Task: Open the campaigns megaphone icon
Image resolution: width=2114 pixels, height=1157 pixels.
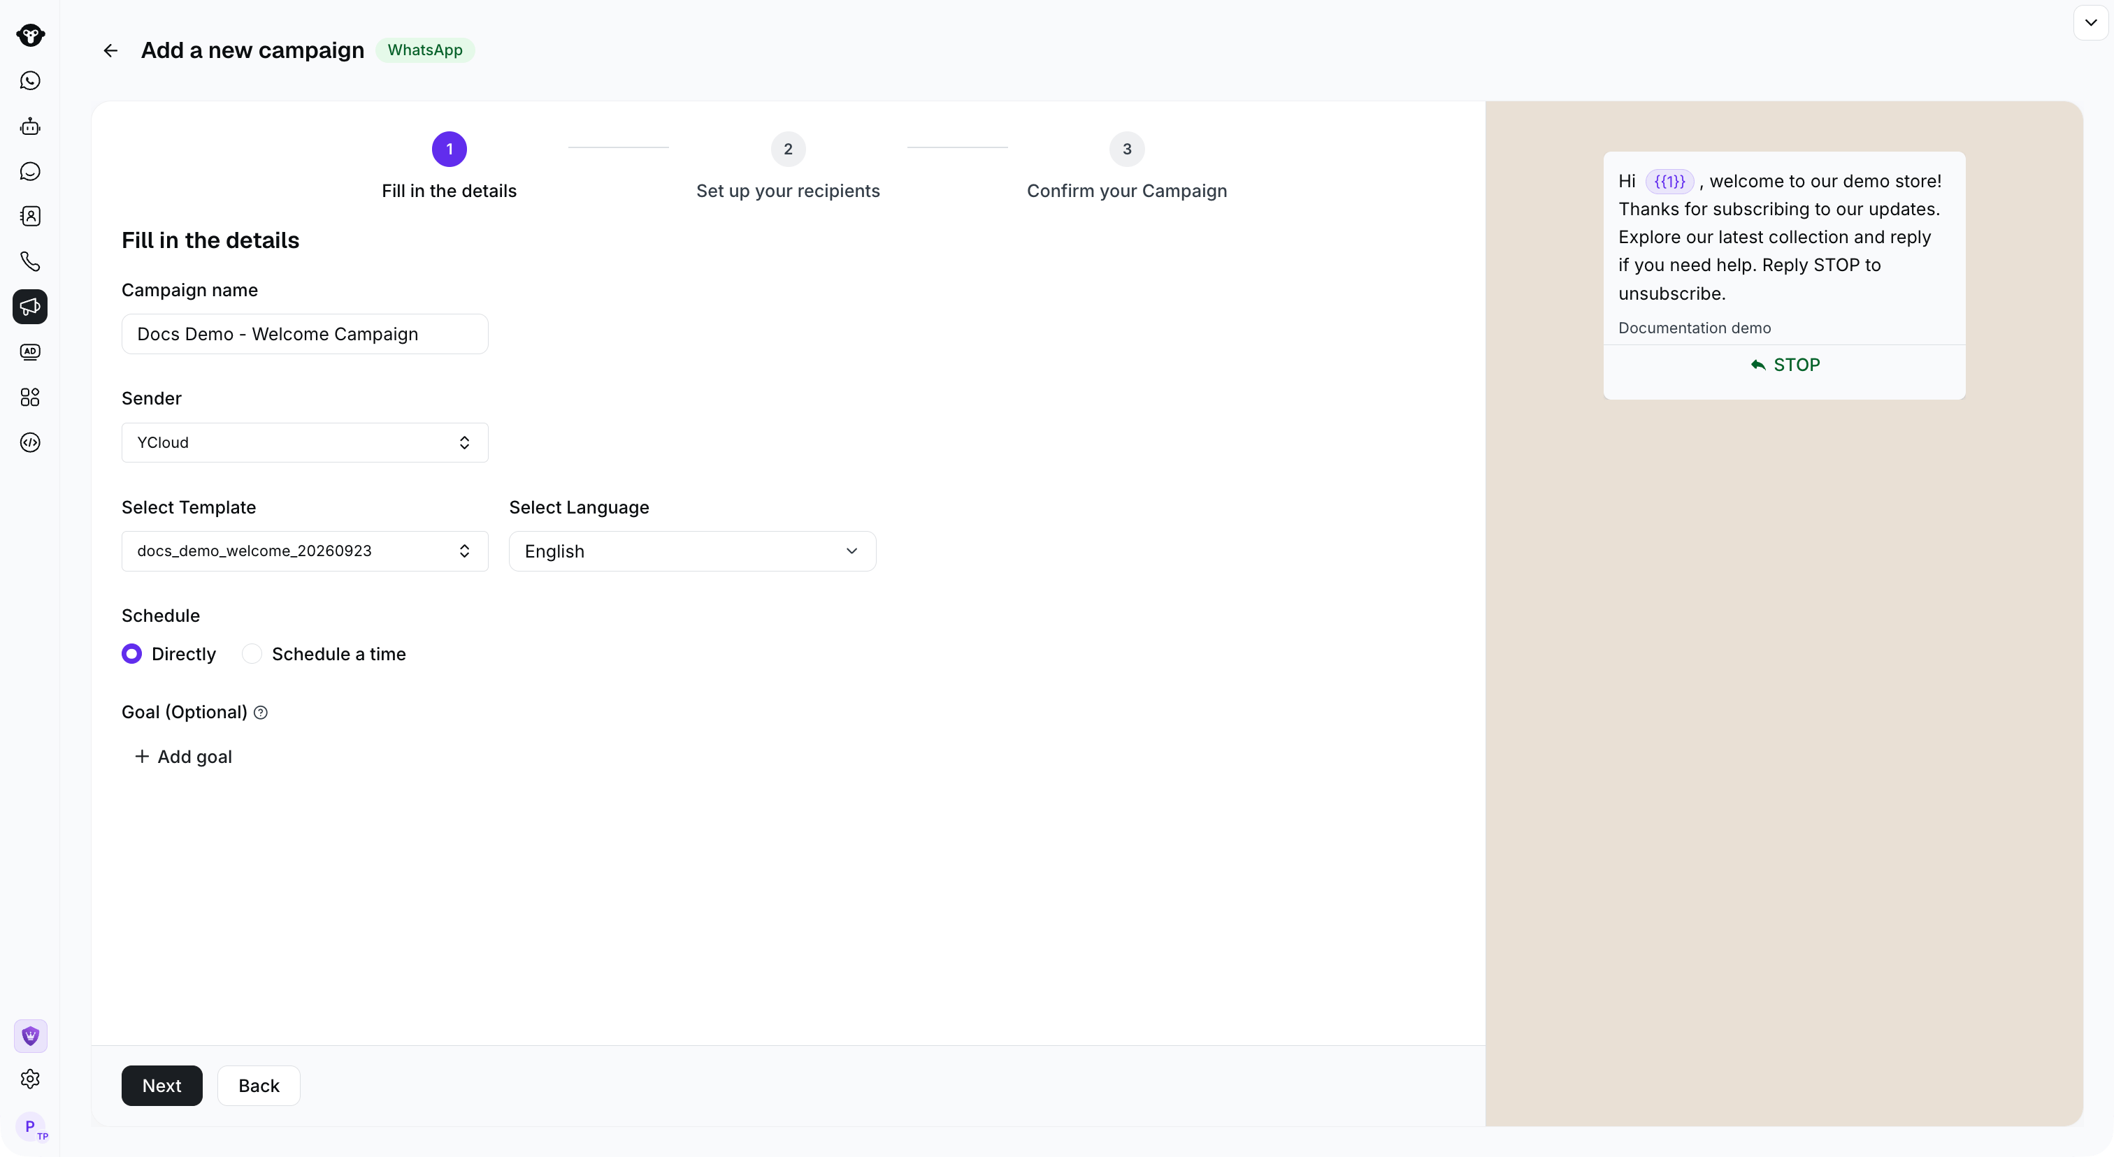Action: point(30,307)
